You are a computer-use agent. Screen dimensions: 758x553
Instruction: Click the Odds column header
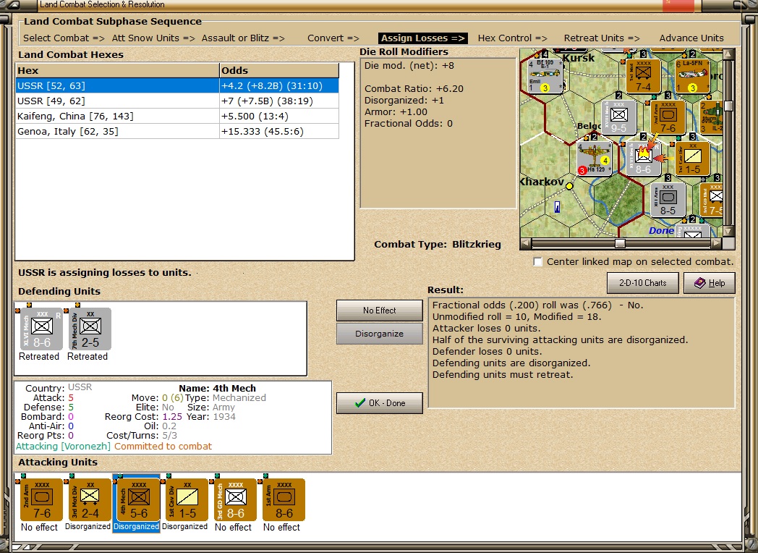[279, 71]
